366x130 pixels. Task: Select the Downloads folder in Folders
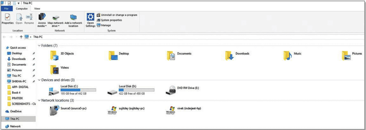(x=237, y=56)
